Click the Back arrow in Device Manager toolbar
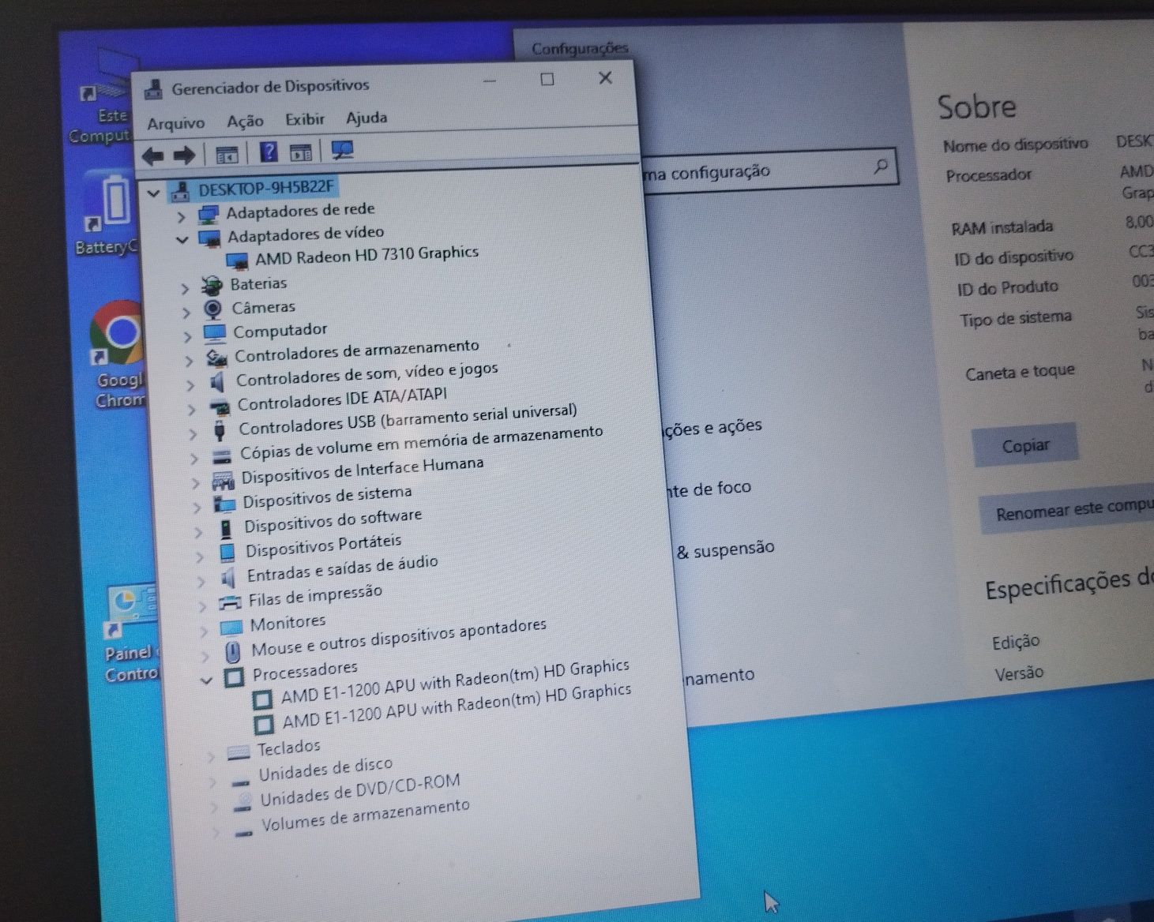The image size is (1154, 922). coord(153,156)
